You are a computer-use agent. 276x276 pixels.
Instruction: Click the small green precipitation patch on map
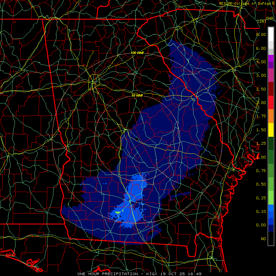coord(117,213)
